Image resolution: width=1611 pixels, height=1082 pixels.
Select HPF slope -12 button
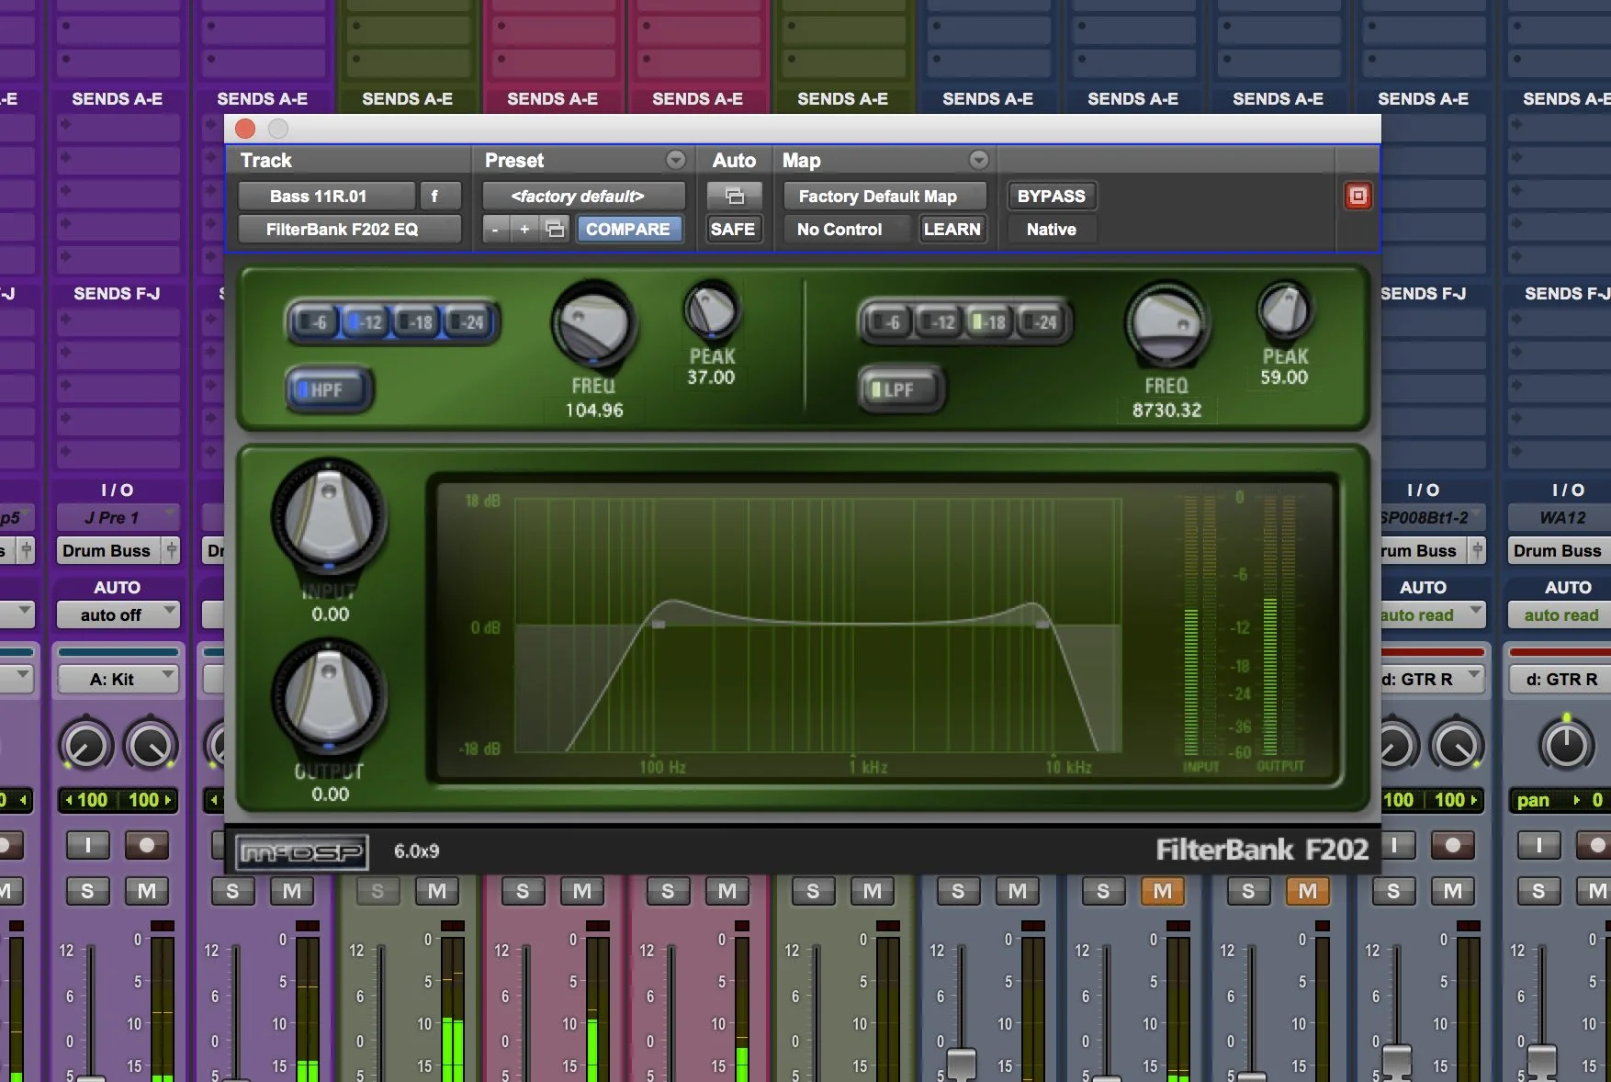pyautogui.click(x=366, y=322)
